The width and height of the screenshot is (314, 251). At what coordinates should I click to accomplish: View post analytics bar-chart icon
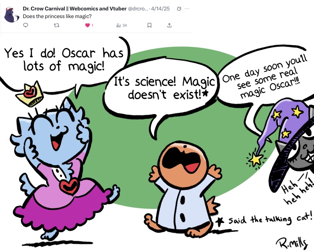[118, 25]
